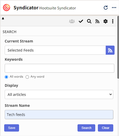Select the All words radio option
This screenshot has width=119, height=136.
coord(7,77)
